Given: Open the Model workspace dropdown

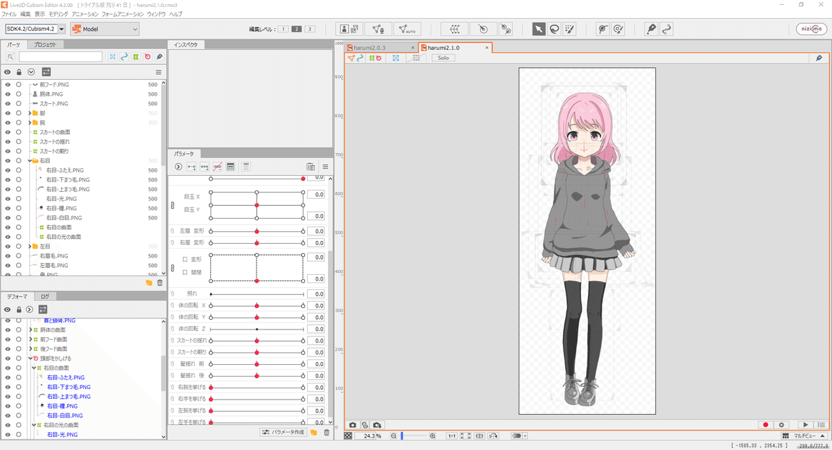Looking at the screenshot, I should click(x=105, y=29).
